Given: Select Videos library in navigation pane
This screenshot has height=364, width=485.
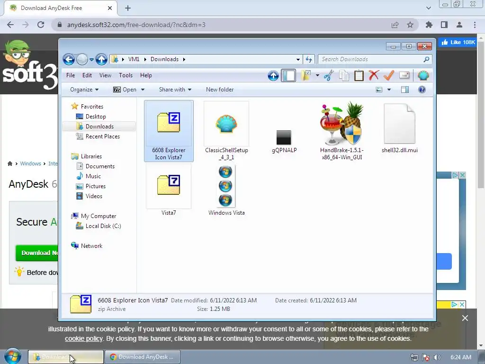Looking at the screenshot, I should tap(94, 196).
